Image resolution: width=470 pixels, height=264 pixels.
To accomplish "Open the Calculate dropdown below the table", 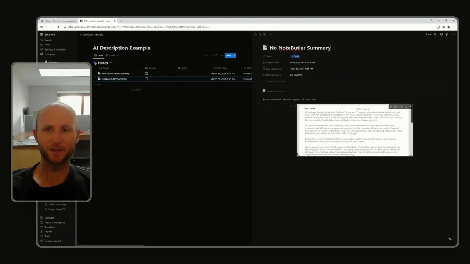I will [x=136, y=89].
